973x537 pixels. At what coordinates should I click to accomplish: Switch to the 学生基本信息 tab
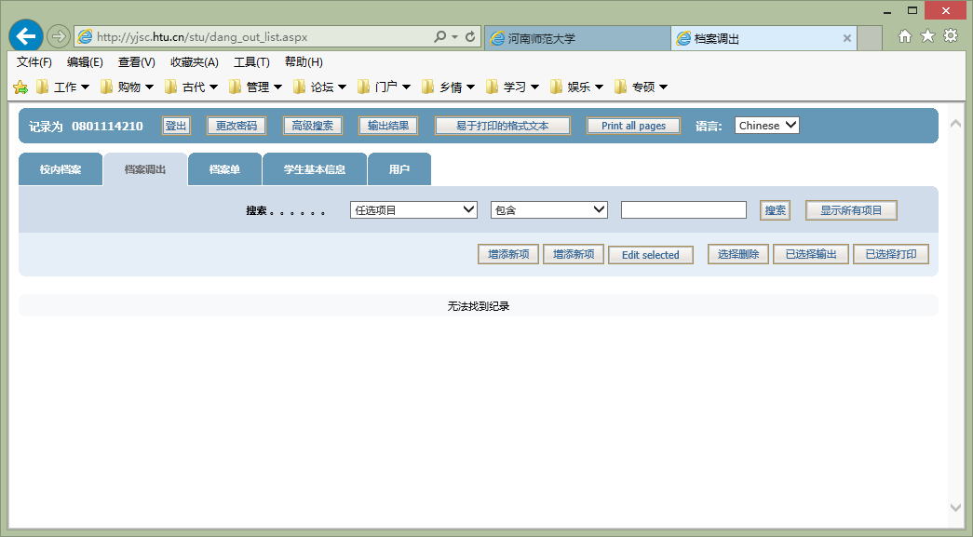pos(315,169)
